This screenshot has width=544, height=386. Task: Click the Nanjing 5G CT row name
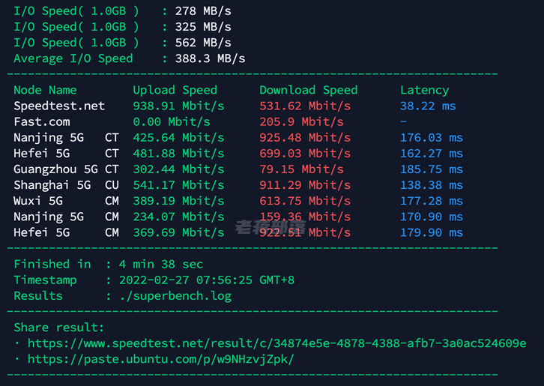(66, 138)
